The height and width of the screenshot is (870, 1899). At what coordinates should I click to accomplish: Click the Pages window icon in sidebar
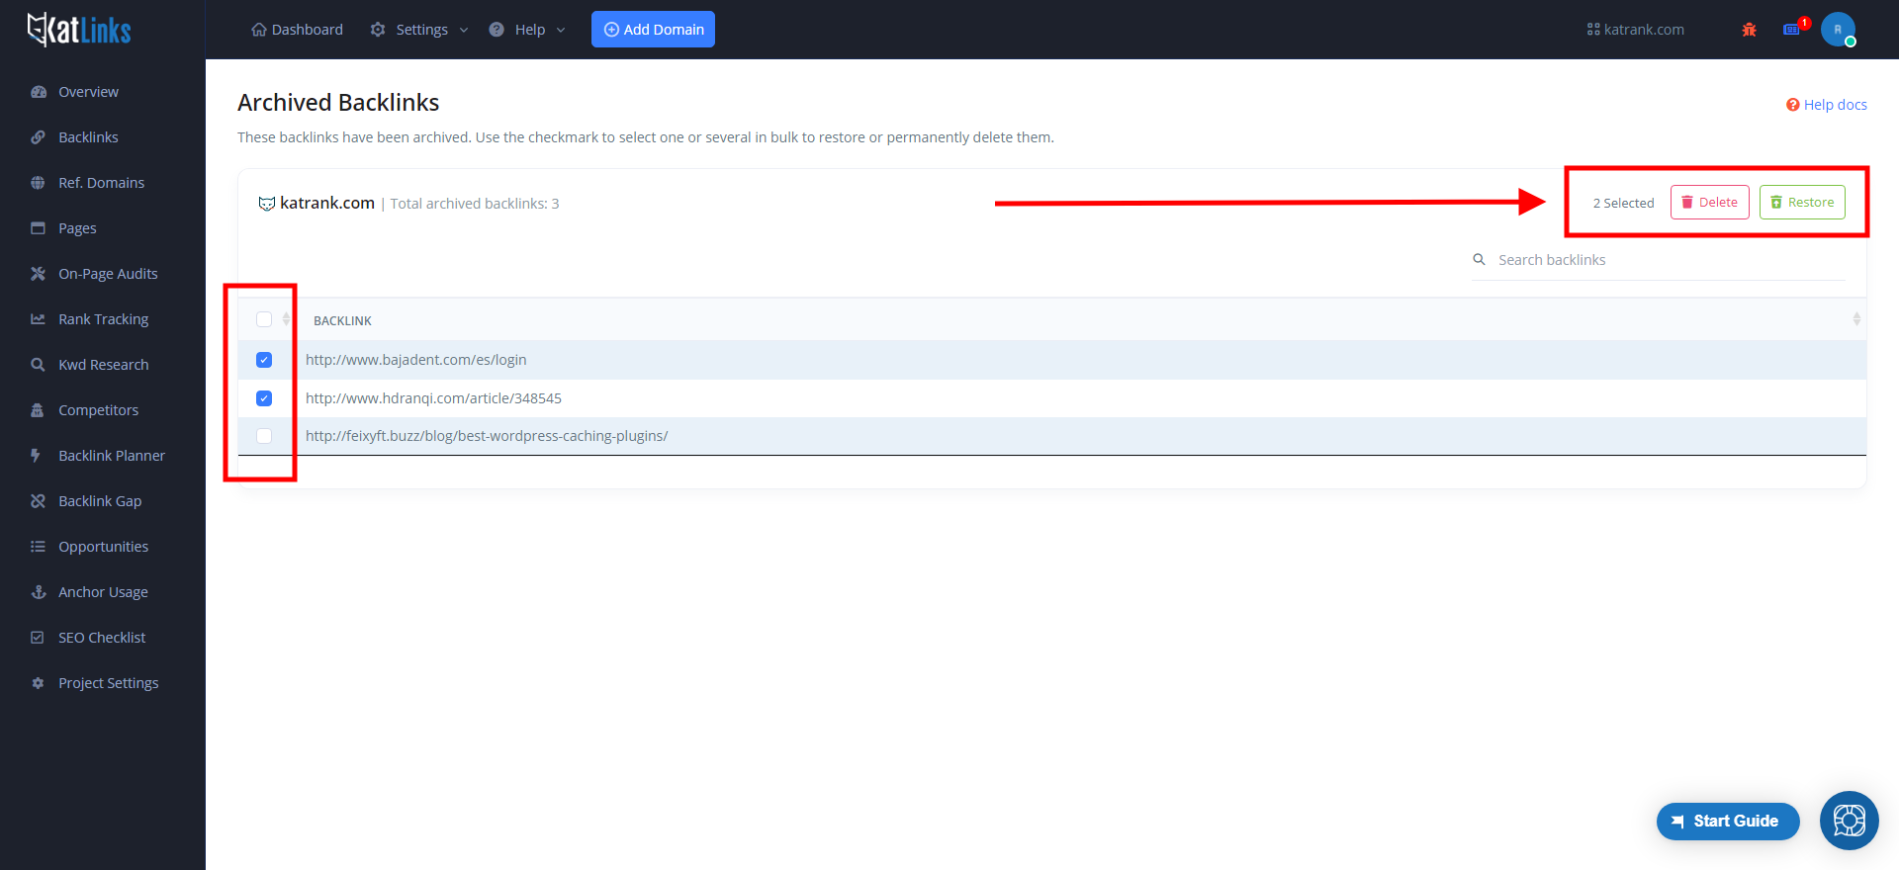39,228
